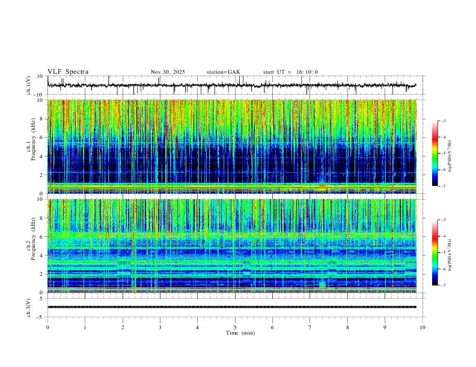
Task: Click time axis tick label '0'
Action: coord(47,327)
